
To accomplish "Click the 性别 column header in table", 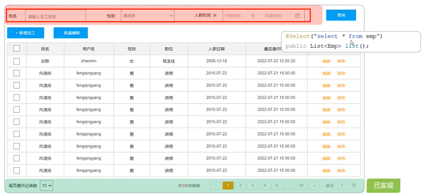I will (132, 49).
